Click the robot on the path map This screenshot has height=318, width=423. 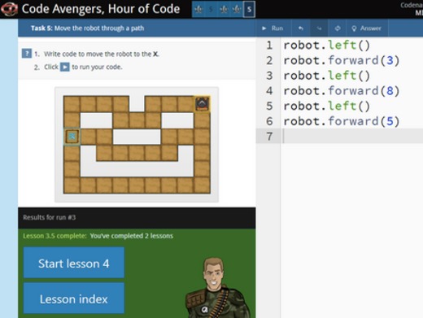202,103
